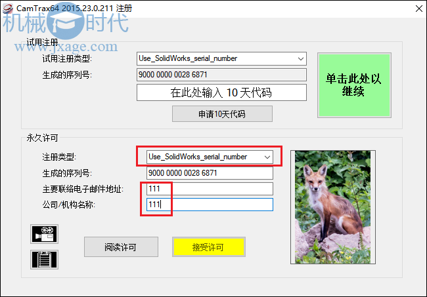Image resolution: width=427 pixels, height=297 pixels.
Task: Click the yellow 接受许可 button
Action: pyautogui.click(x=209, y=247)
